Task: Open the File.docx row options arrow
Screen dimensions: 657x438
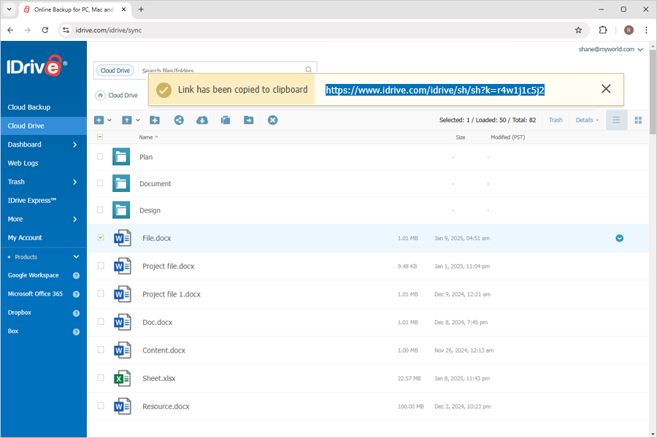Action: click(x=619, y=238)
